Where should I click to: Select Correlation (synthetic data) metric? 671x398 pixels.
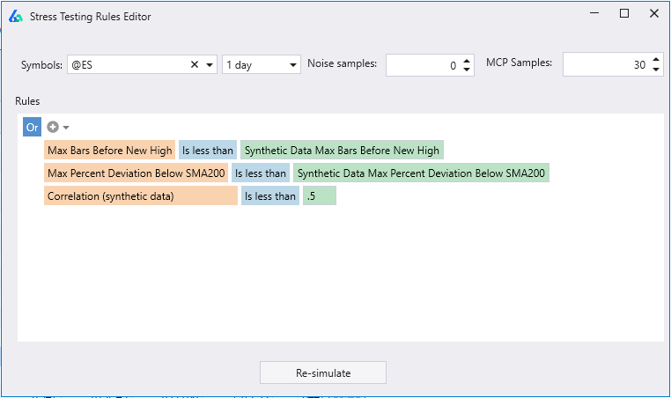(141, 196)
